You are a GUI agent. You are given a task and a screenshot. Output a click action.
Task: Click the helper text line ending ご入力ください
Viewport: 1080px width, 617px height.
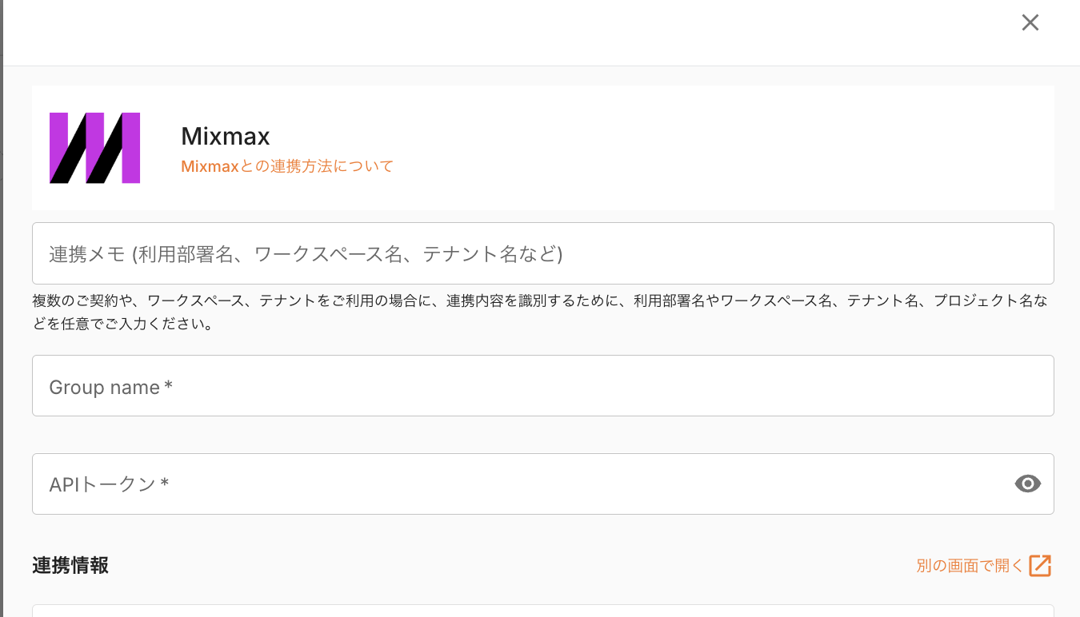122,325
